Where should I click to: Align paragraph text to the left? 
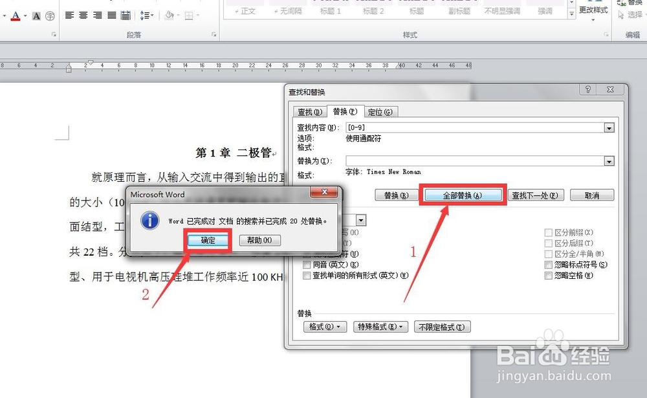[70, 16]
